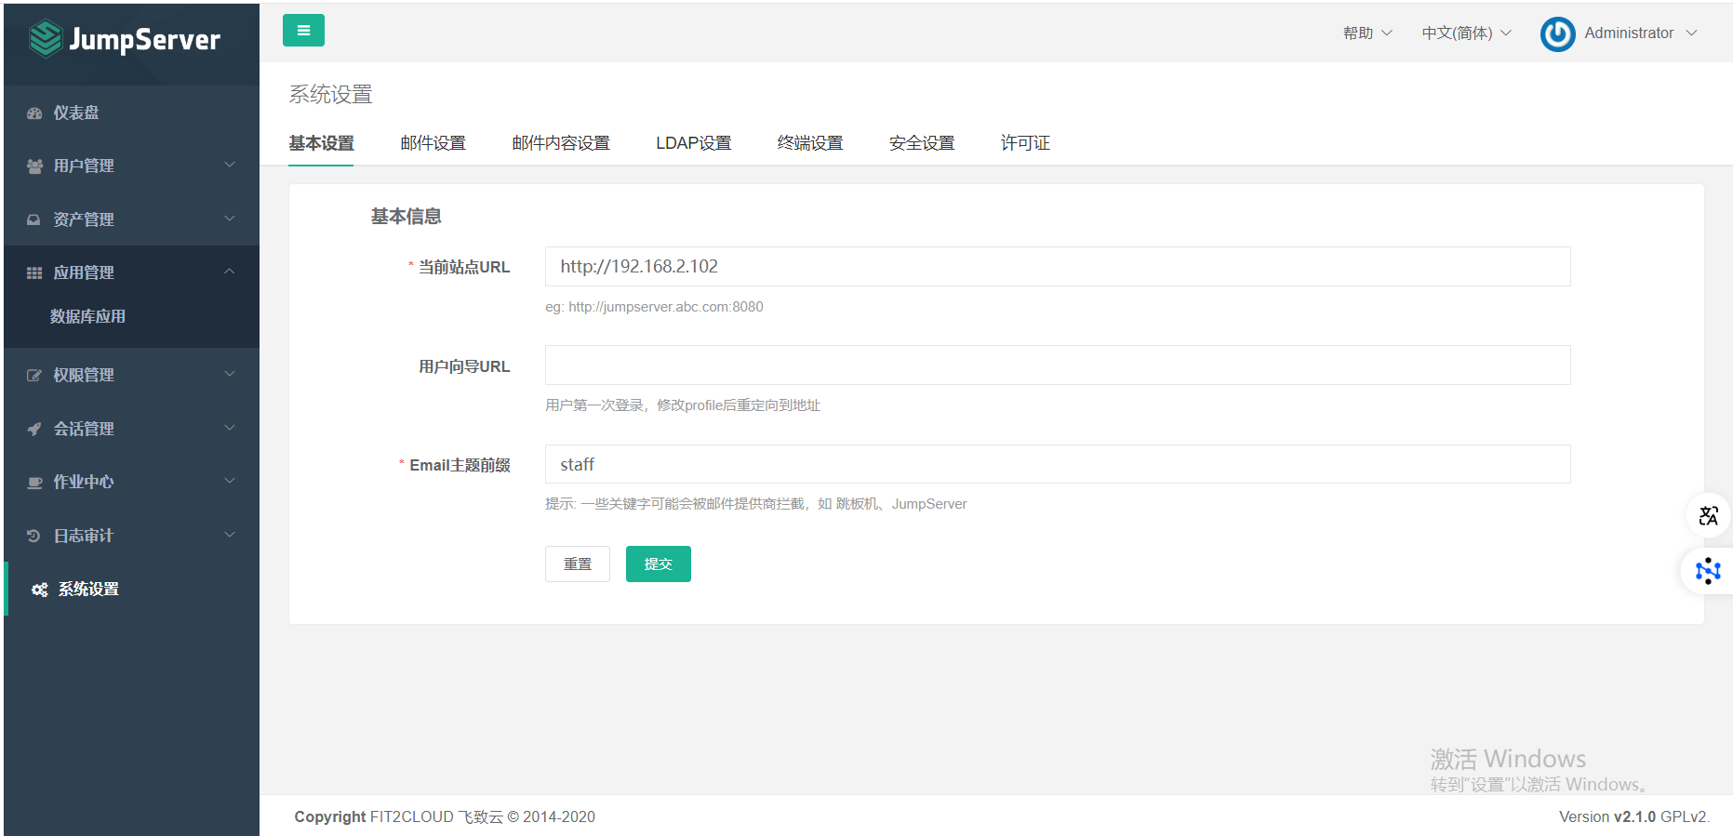Click the blue floating assistant icon
1733x836 pixels.
tap(1708, 570)
